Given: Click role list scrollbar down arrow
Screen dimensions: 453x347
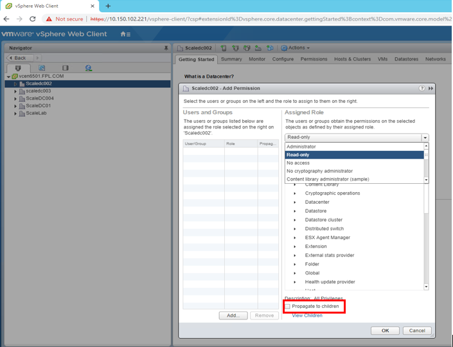Looking at the screenshot, I should coord(426,180).
